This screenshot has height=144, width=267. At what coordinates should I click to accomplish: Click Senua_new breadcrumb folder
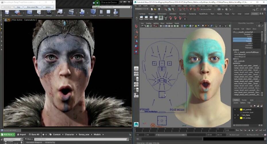84,135
